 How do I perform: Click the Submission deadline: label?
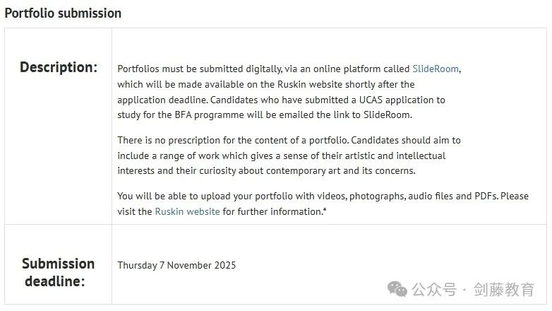point(58,272)
